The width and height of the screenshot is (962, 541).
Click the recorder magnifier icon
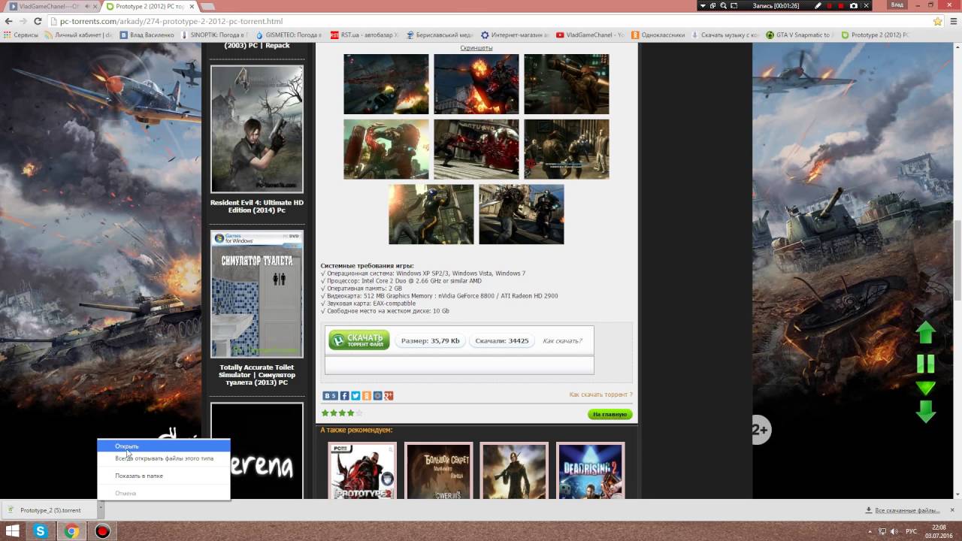click(x=723, y=5)
